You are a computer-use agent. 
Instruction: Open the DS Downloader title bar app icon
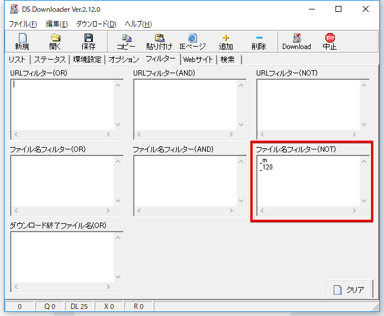[14, 9]
